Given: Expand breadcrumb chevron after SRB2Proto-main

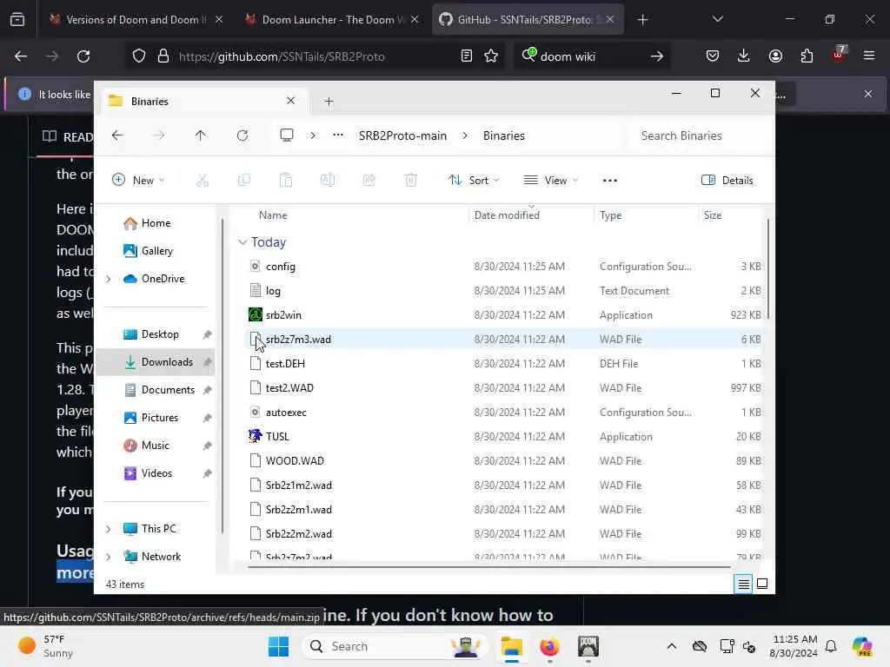Looking at the screenshot, I should point(465,135).
